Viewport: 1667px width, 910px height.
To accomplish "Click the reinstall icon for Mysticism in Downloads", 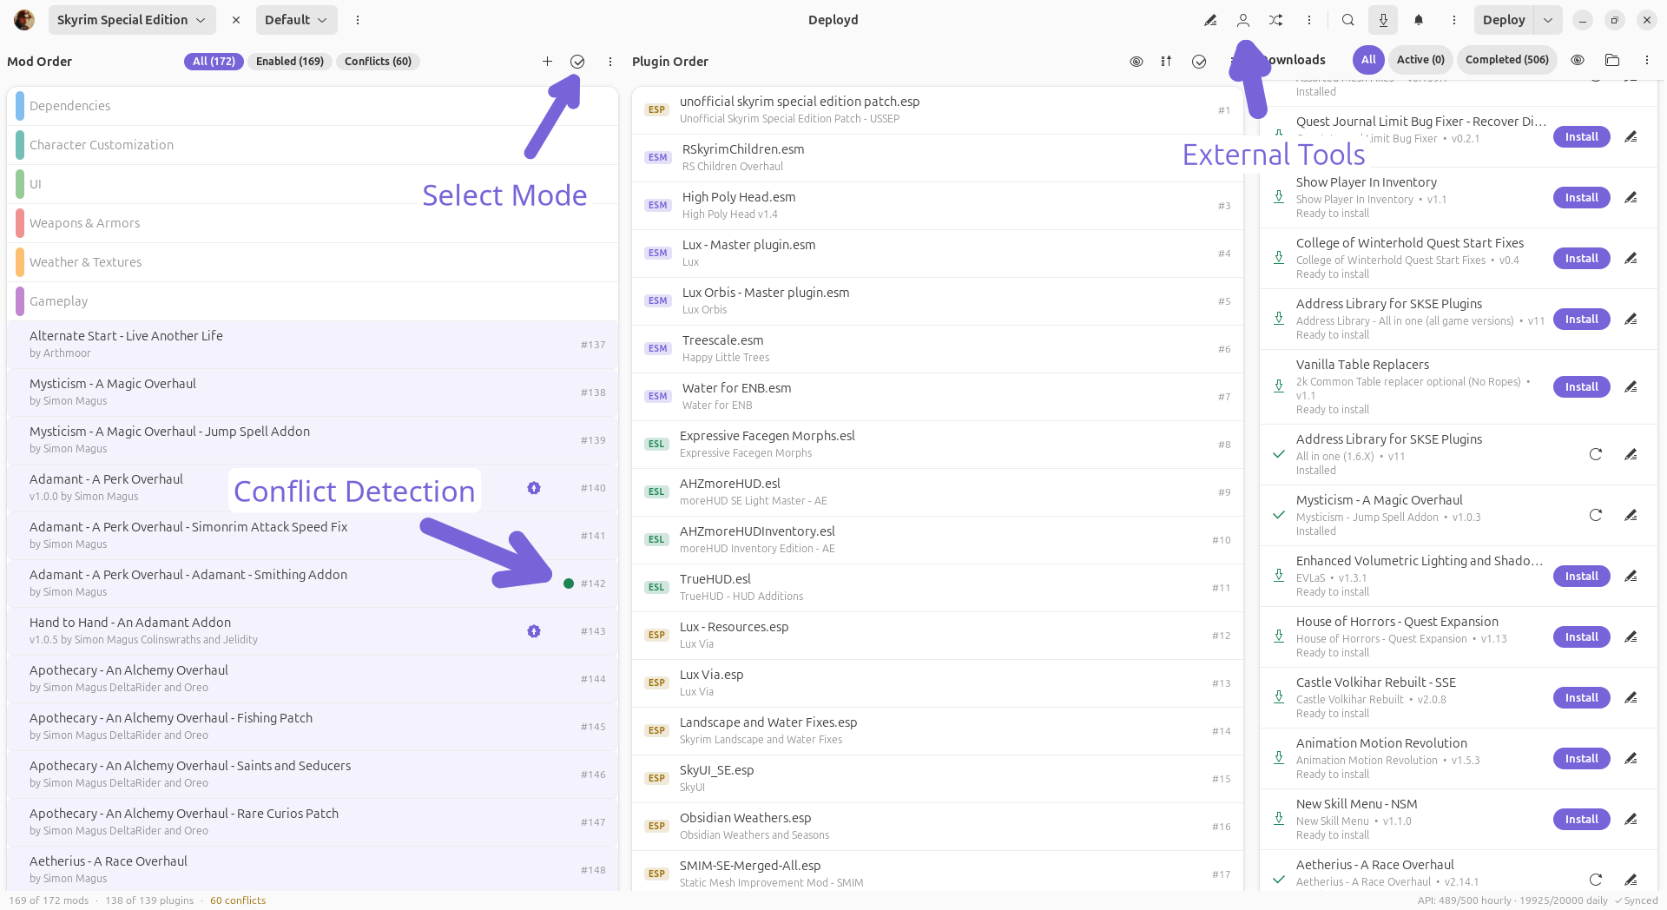I will tap(1596, 515).
